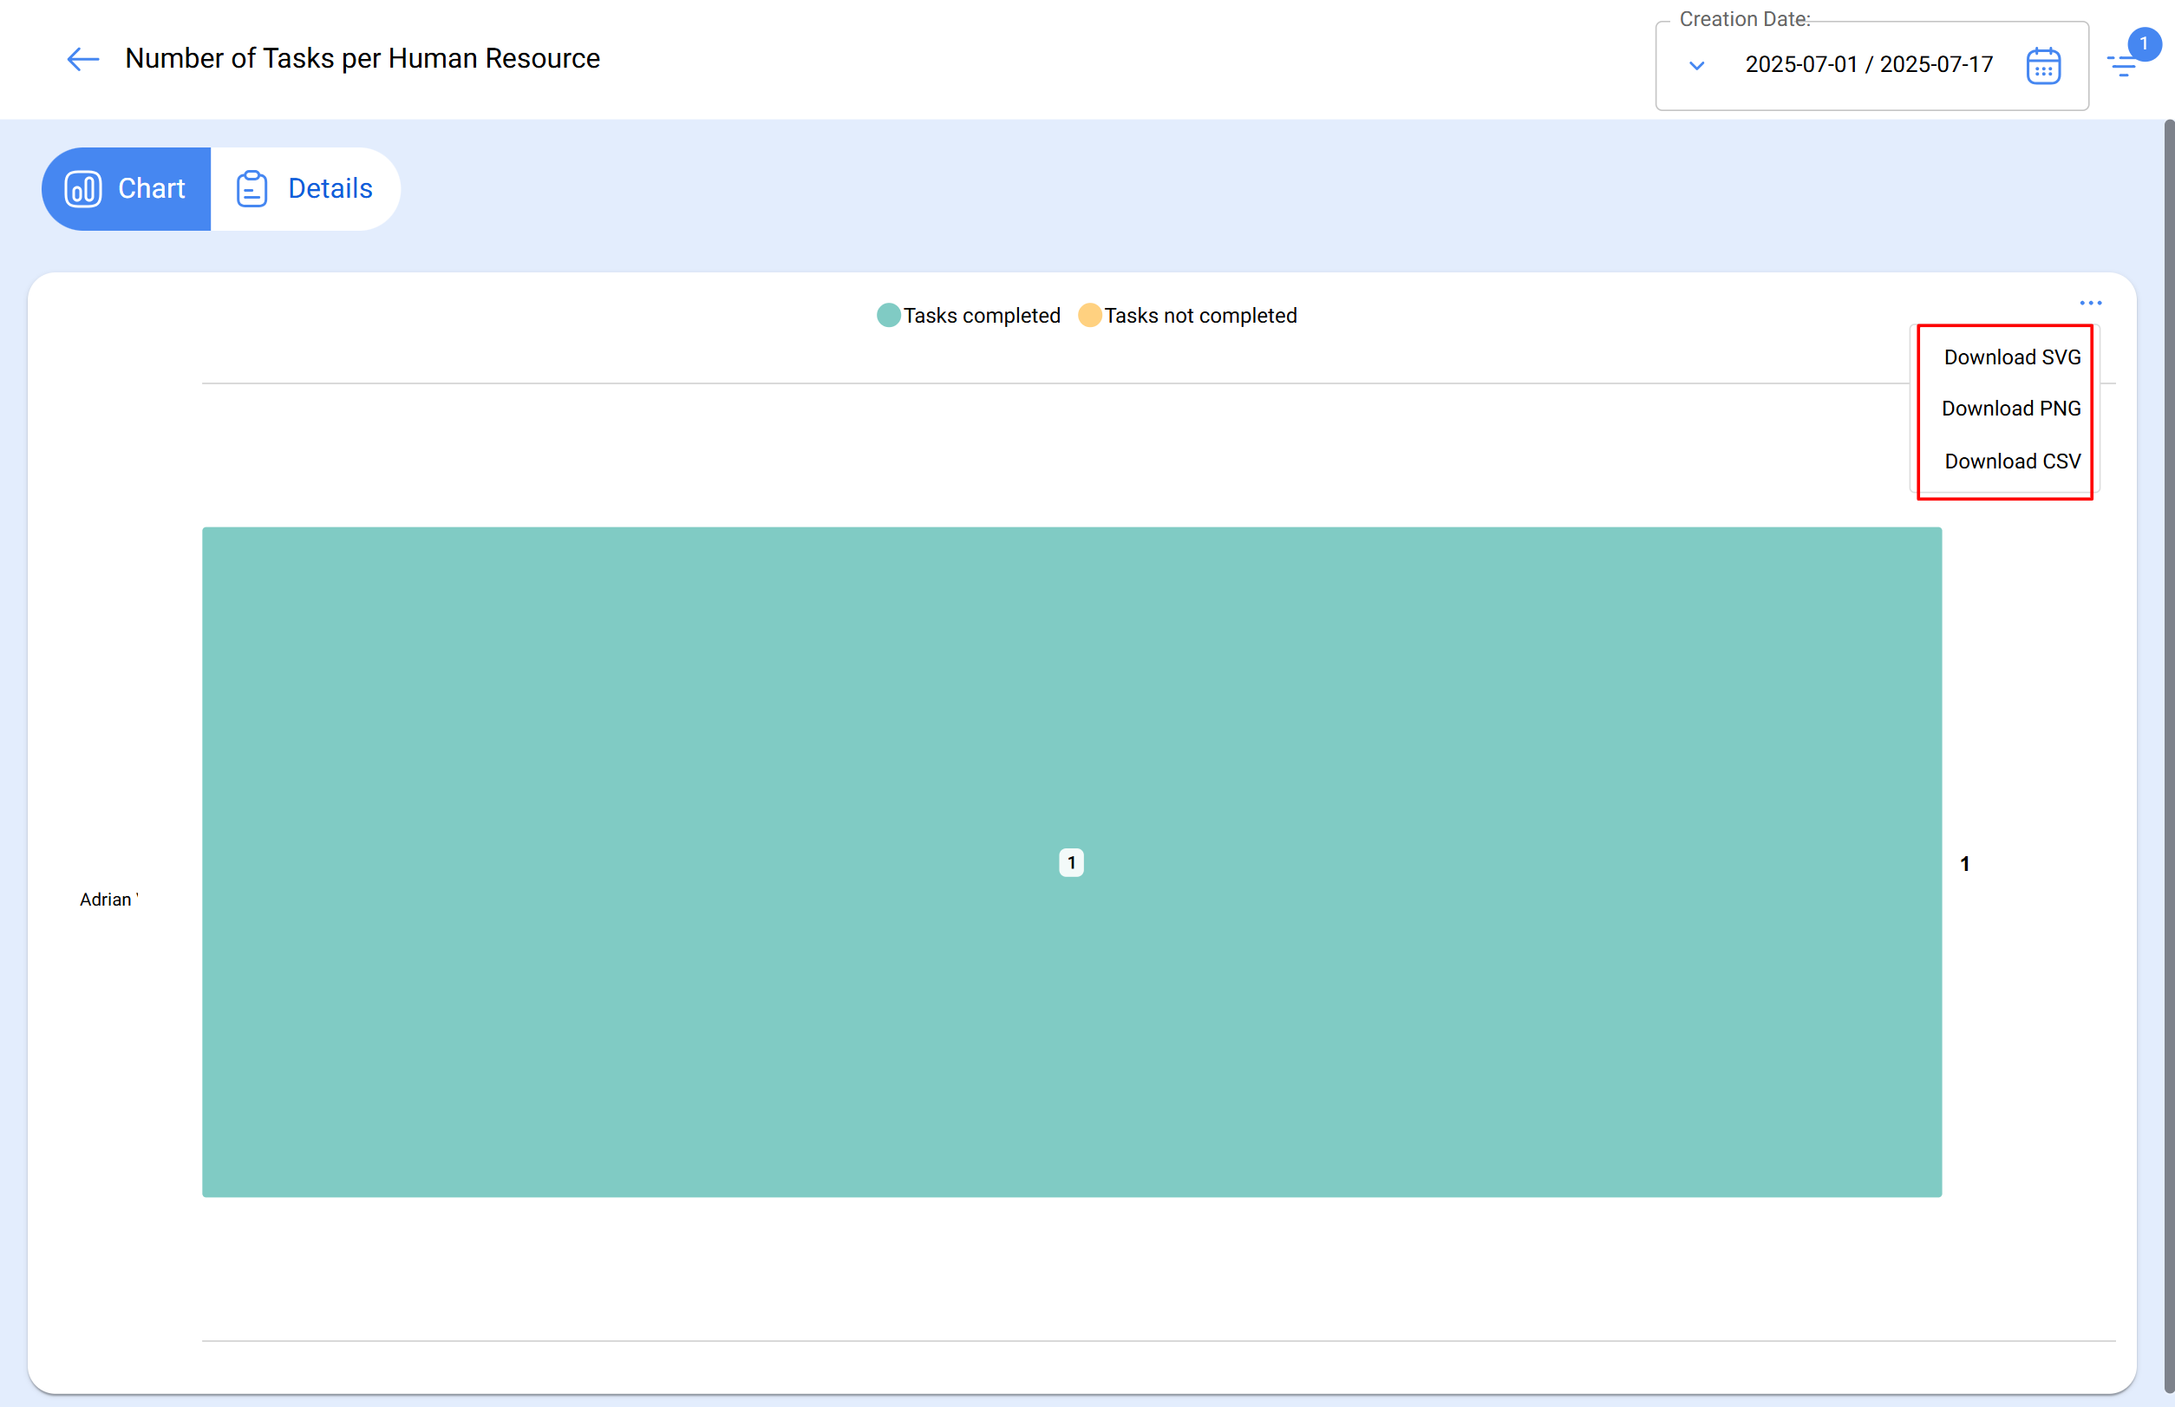Click the filter count badge showing 1
The height and width of the screenshot is (1407, 2175).
2143,44
